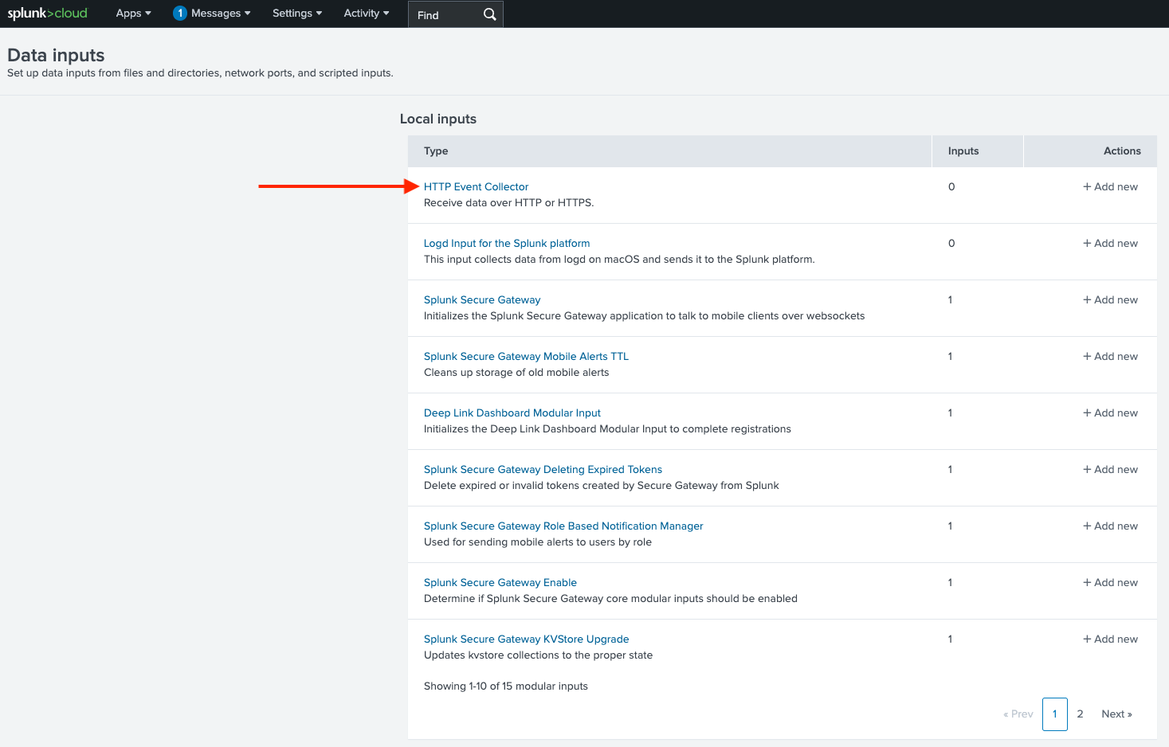The image size is (1169, 747).
Task: Open Splunk Secure Gateway Deleting Expired Tokens
Action: [543, 469]
